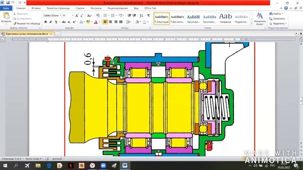The width and height of the screenshot is (303, 170).
Task: Click the spell check icon in status bar
Action: point(47,159)
